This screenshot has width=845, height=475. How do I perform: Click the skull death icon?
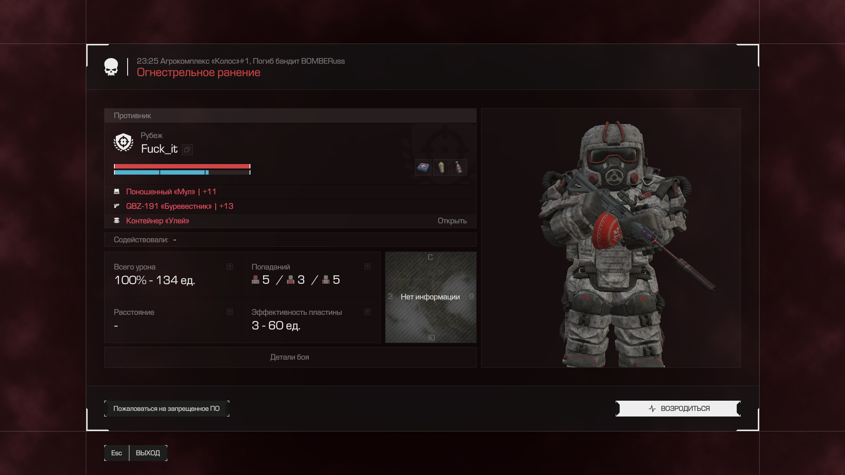(x=111, y=67)
